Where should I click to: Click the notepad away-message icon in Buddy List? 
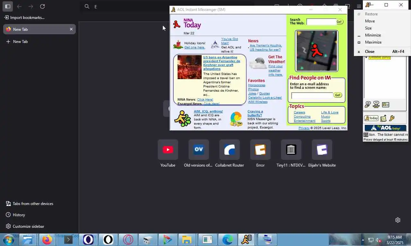tap(383, 119)
